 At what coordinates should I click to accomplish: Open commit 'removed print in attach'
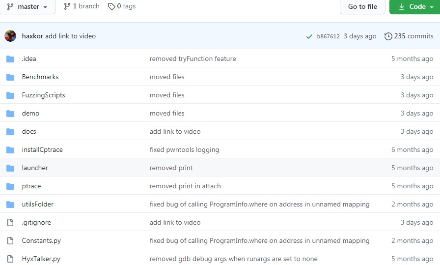tap(185, 186)
